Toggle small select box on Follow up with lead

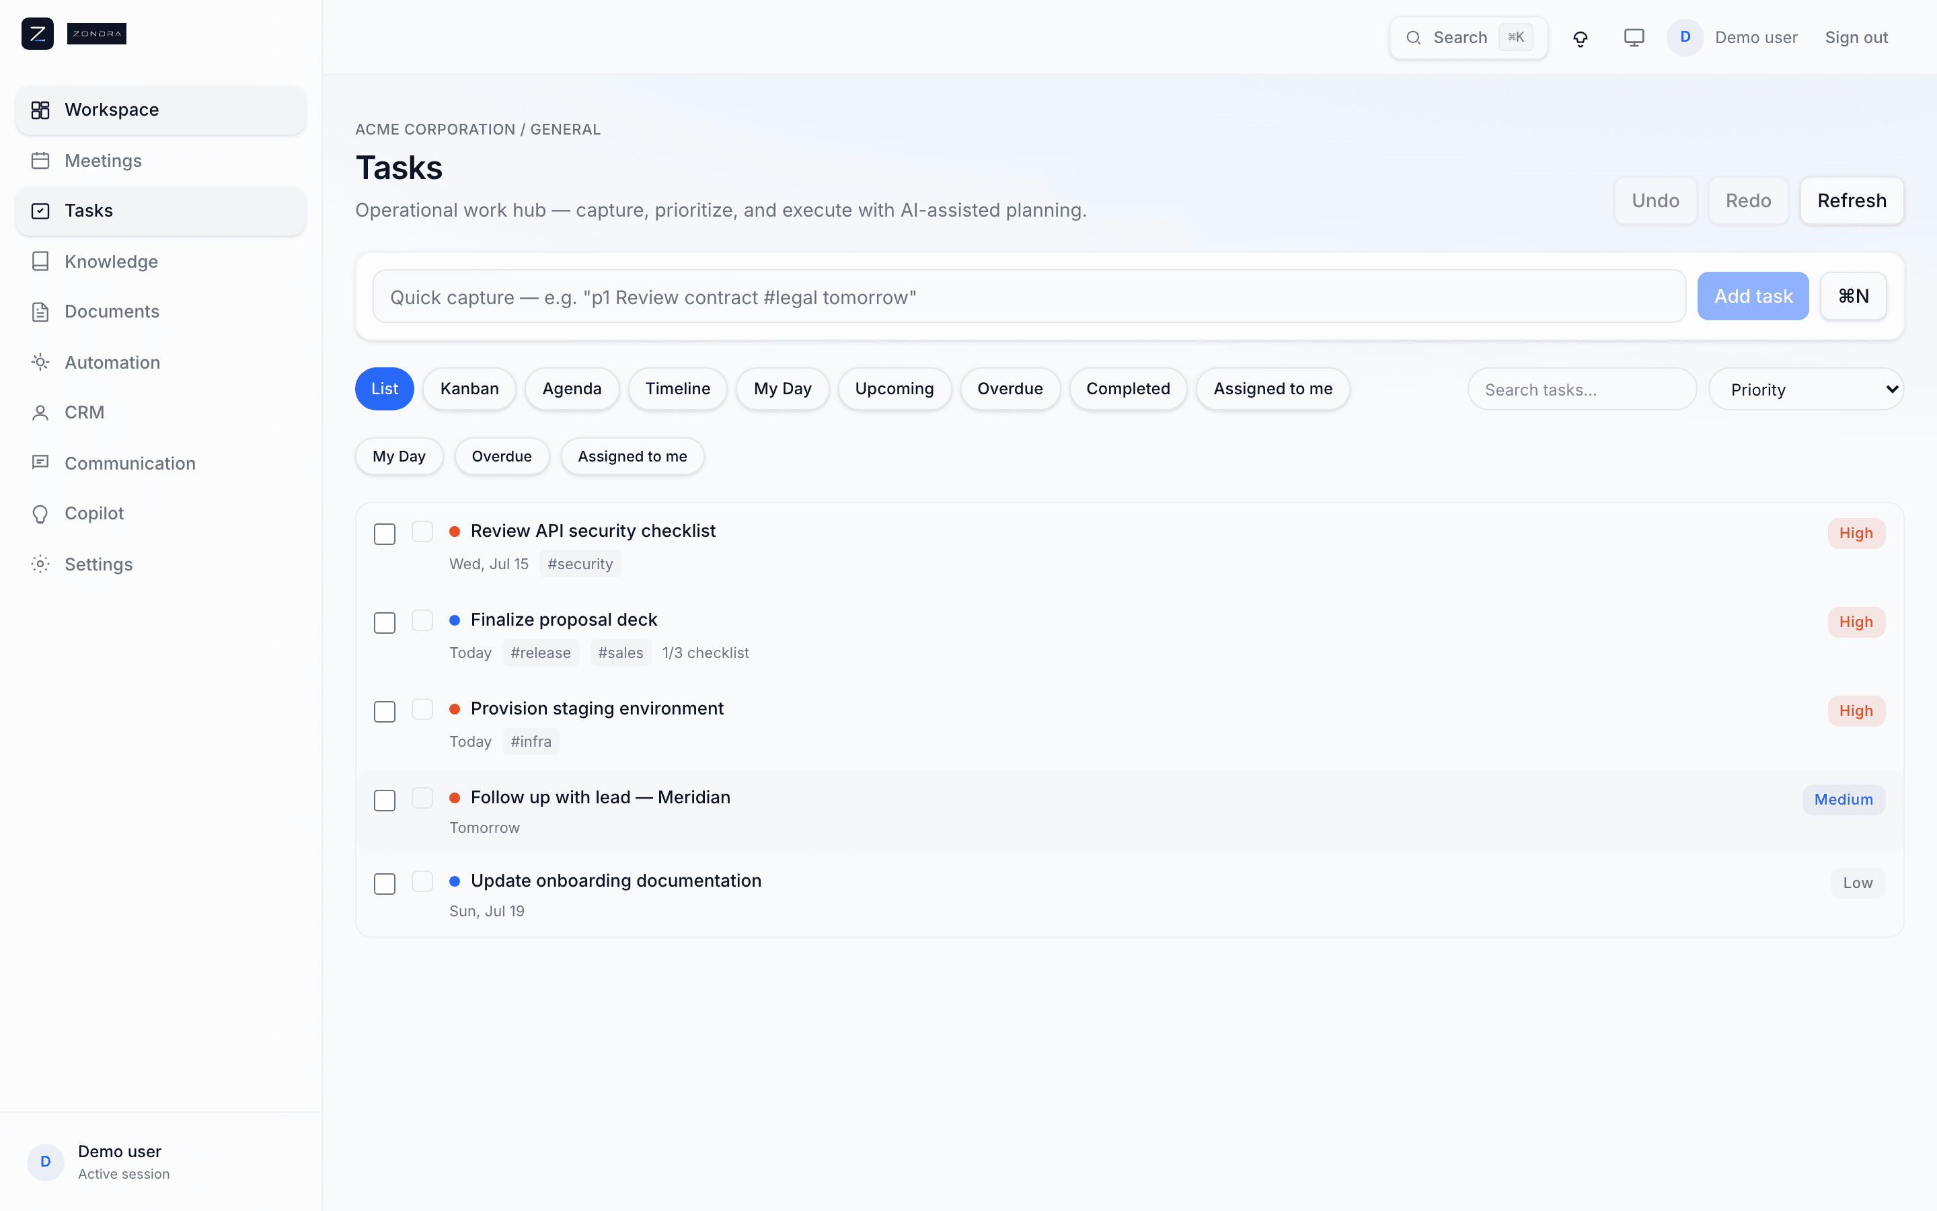[422, 799]
